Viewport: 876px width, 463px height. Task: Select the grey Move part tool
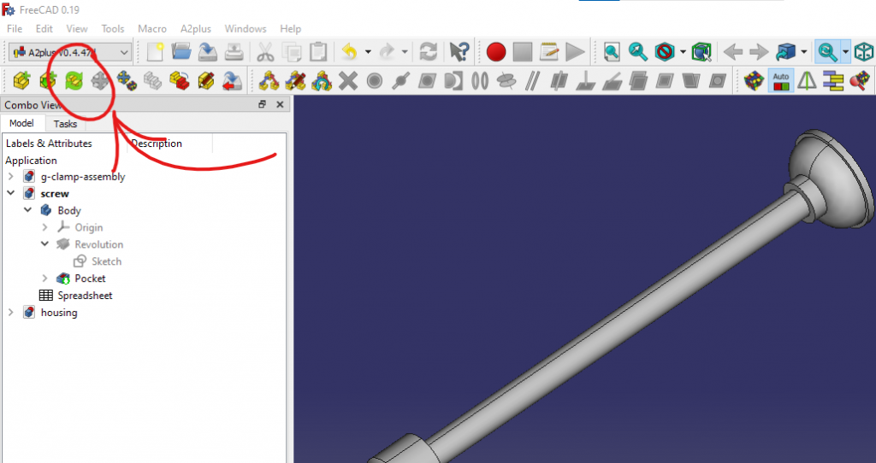click(x=100, y=81)
